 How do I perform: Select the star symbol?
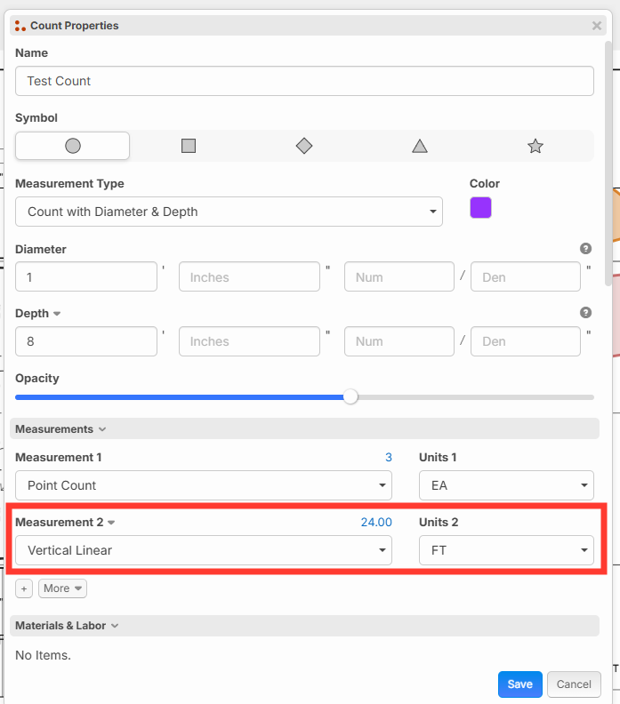pyautogui.click(x=535, y=146)
